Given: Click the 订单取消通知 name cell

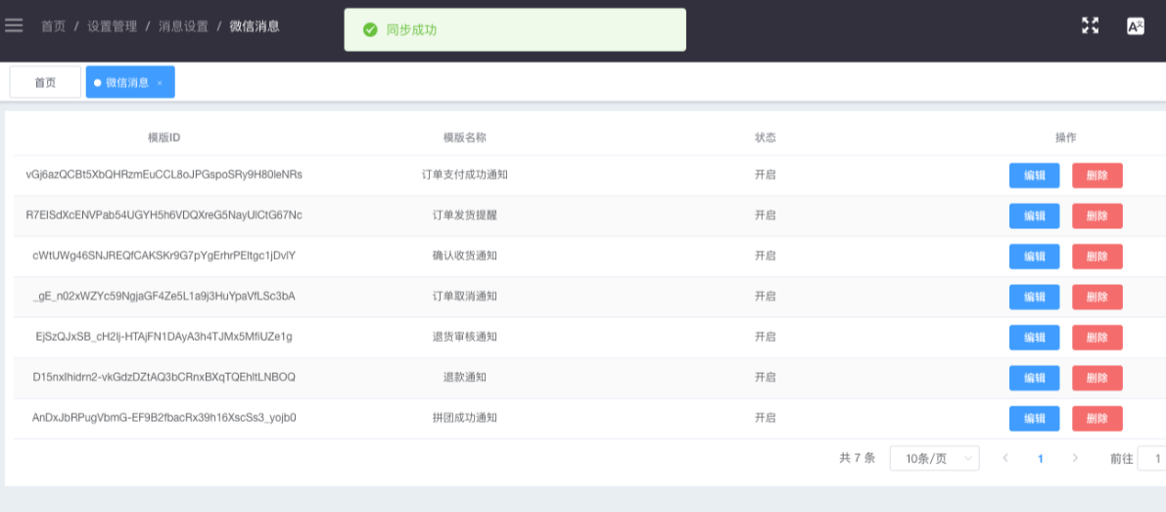Looking at the screenshot, I should coord(465,297).
